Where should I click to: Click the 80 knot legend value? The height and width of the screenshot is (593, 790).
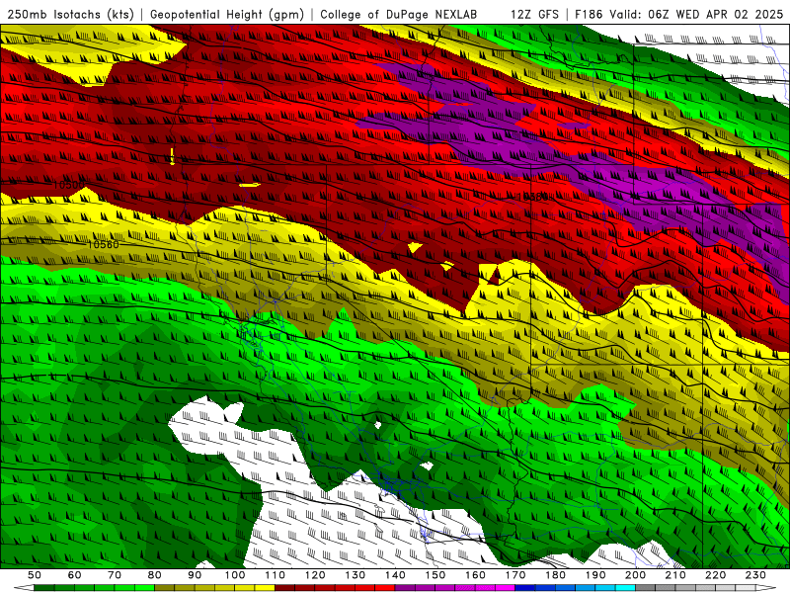[x=155, y=575]
